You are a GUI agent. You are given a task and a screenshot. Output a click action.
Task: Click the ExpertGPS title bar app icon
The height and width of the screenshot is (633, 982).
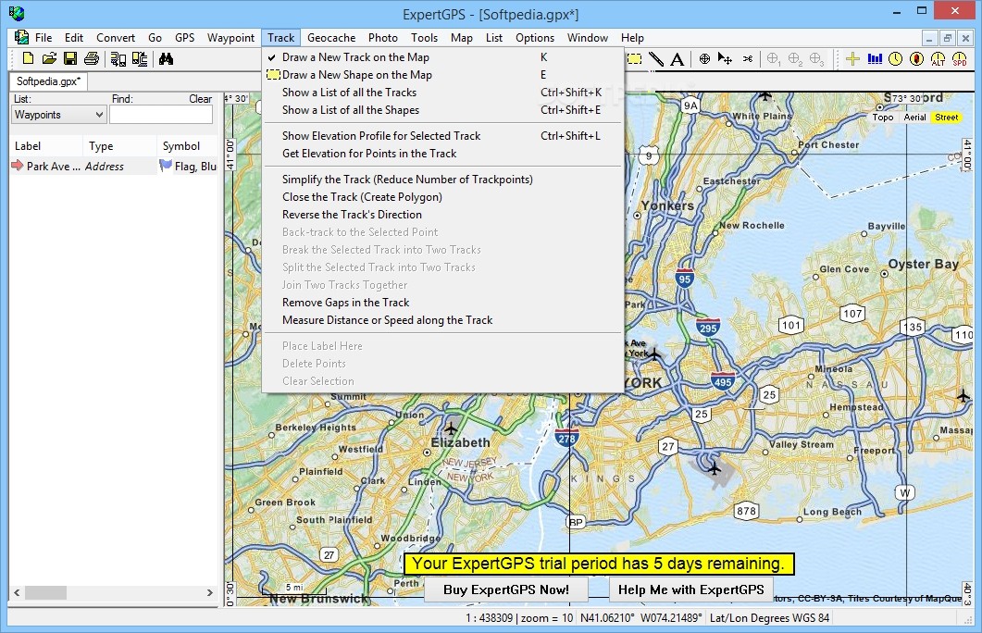pyautogui.click(x=17, y=13)
